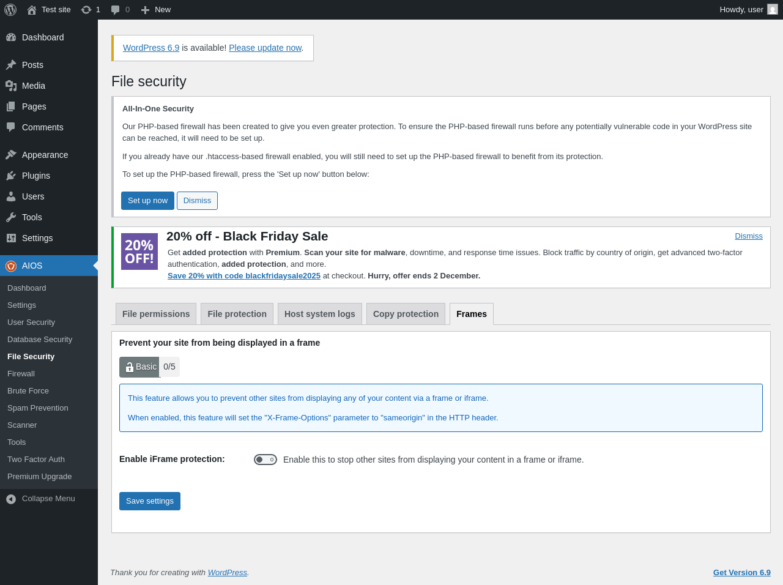Click the Test site home icon

32,10
